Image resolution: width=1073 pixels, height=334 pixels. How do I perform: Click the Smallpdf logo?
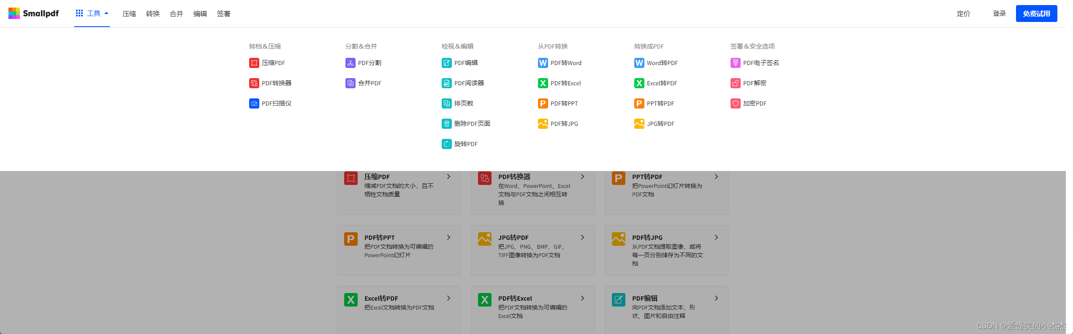[x=34, y=14]
